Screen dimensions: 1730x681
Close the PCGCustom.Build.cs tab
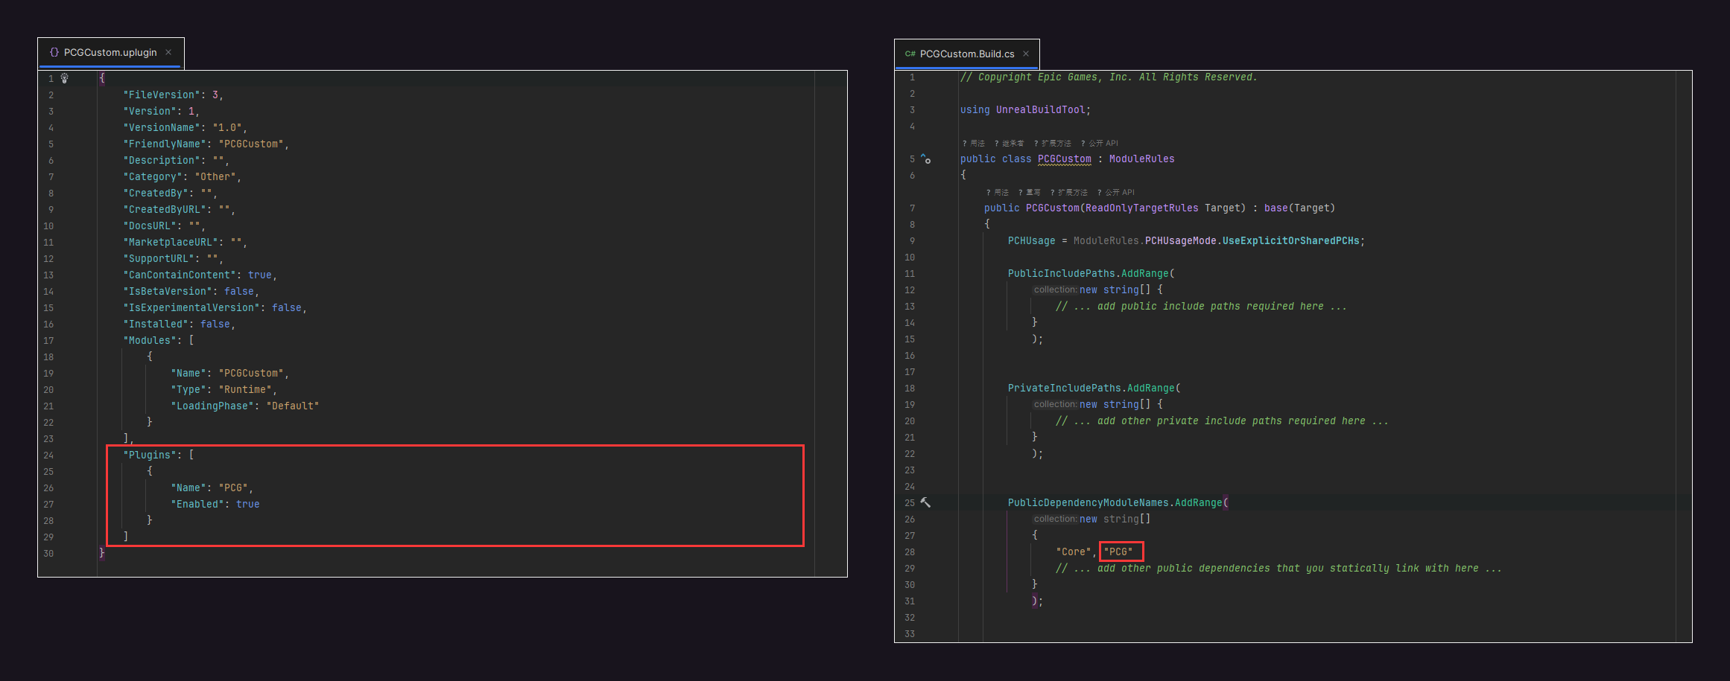(x=1027, y=54)
